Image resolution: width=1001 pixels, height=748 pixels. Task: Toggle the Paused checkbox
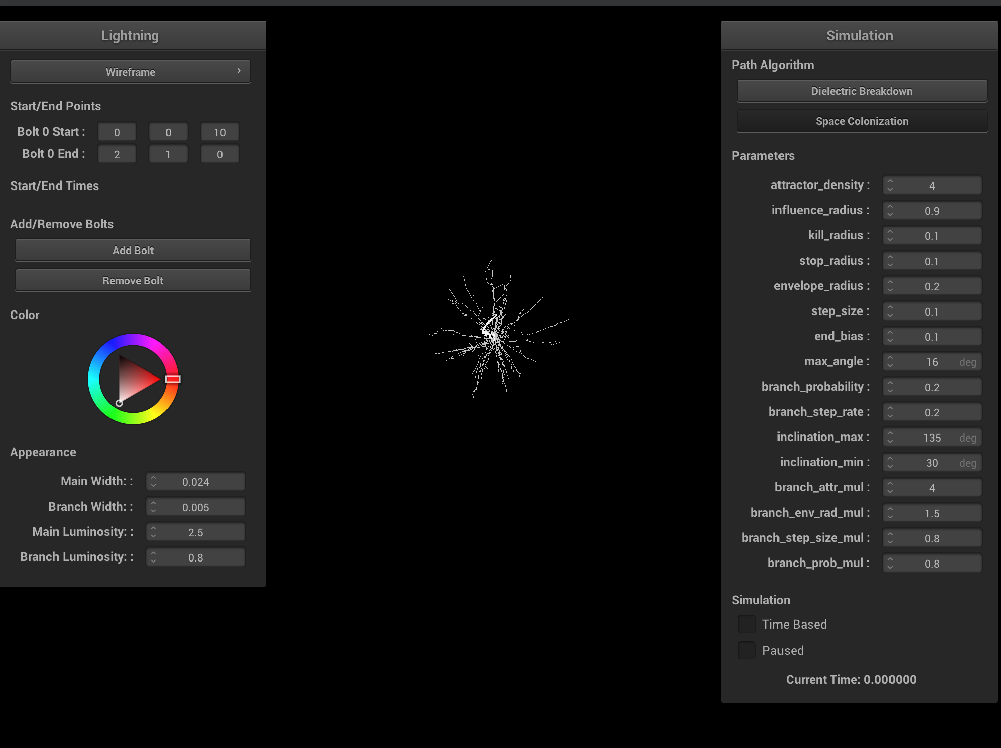pyautogui.click(x=747, y=651)
